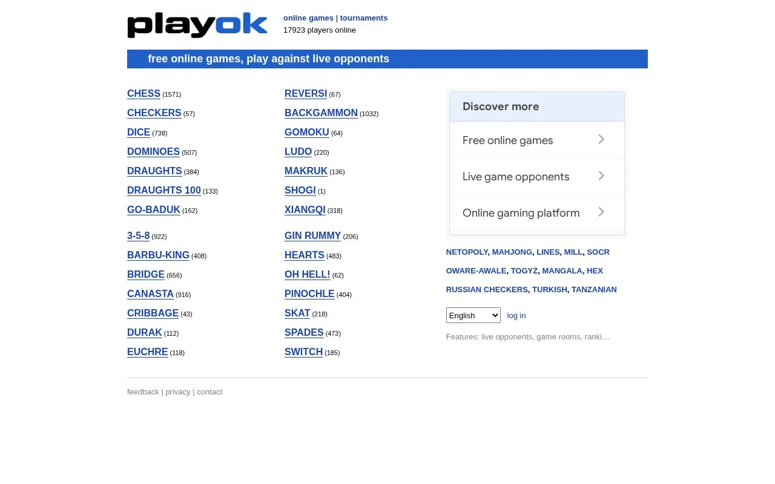This screenshot has width=775, height=484.
Task: Click the PlayOK logo
Action: point(197,25)
